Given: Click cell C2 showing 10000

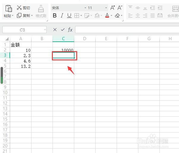Looking at the screenshot, I should pyautogui.click(x=63, y=50).
